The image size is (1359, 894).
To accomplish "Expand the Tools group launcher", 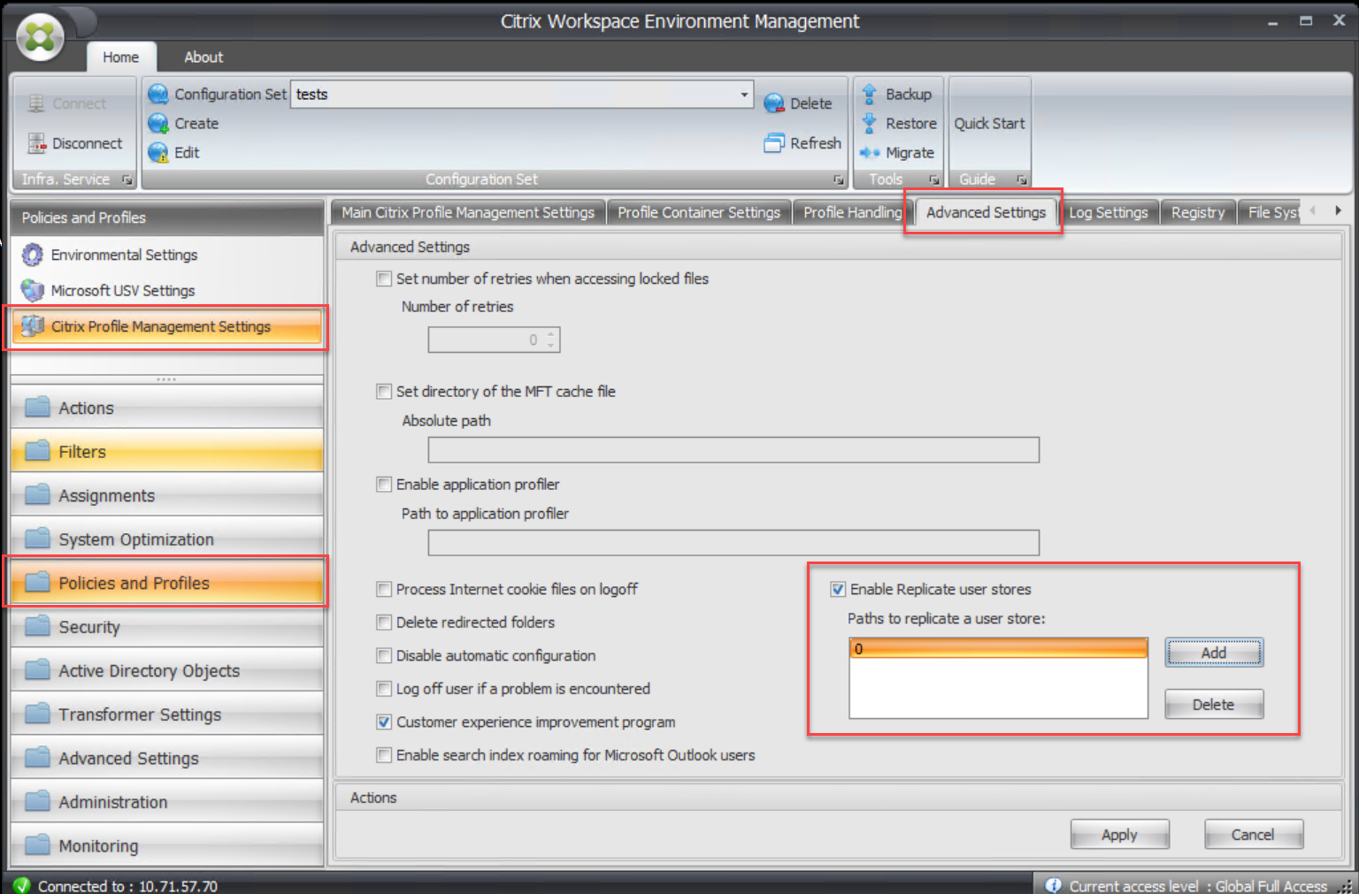I will point(934,180).
